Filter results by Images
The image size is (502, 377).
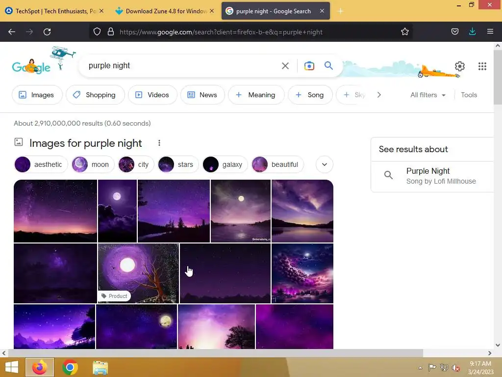pyautogui.click(x=37, y=95)
